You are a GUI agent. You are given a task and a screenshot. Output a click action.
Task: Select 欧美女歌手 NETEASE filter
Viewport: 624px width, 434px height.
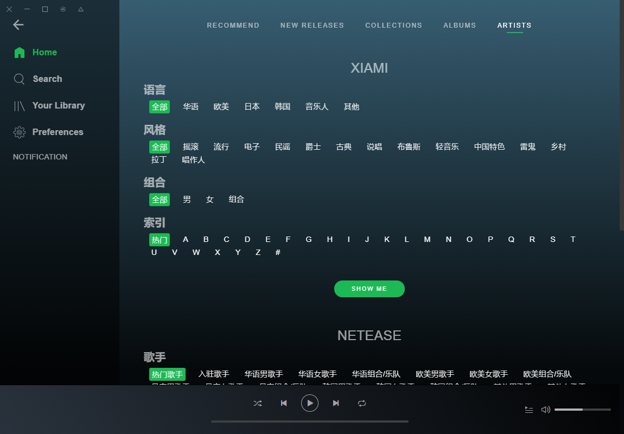coord(489,374)
